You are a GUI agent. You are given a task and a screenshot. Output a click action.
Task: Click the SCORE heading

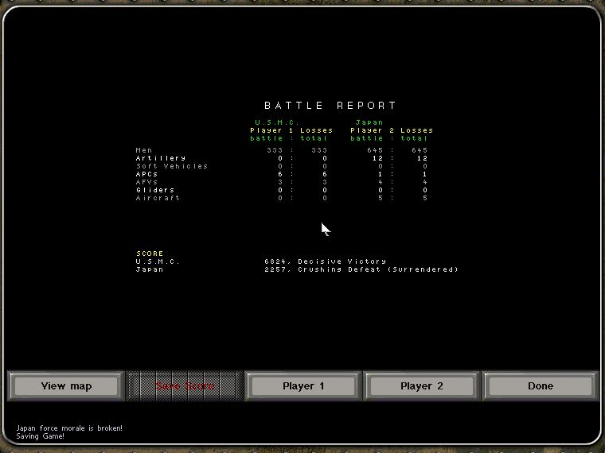(150, 254)
